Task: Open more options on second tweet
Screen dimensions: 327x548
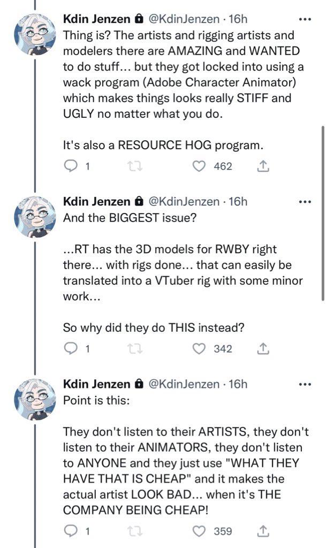Action: click(305, 202)
